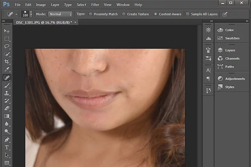Select Create Texture radio button
251x167 pixels.
(124, 14)
